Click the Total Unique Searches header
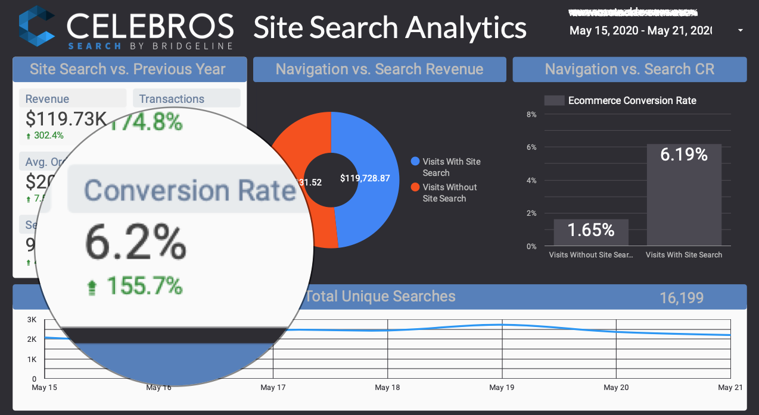The height and width of the screenshot is (415, 759). pos(379,296)
